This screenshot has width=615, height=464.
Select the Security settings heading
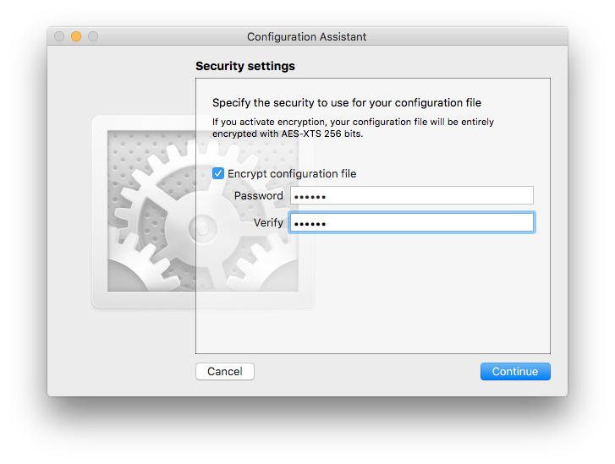click(x=245, y=66)
